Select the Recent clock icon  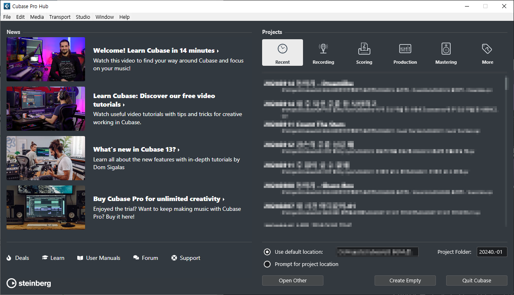click(x=283, y=49)
